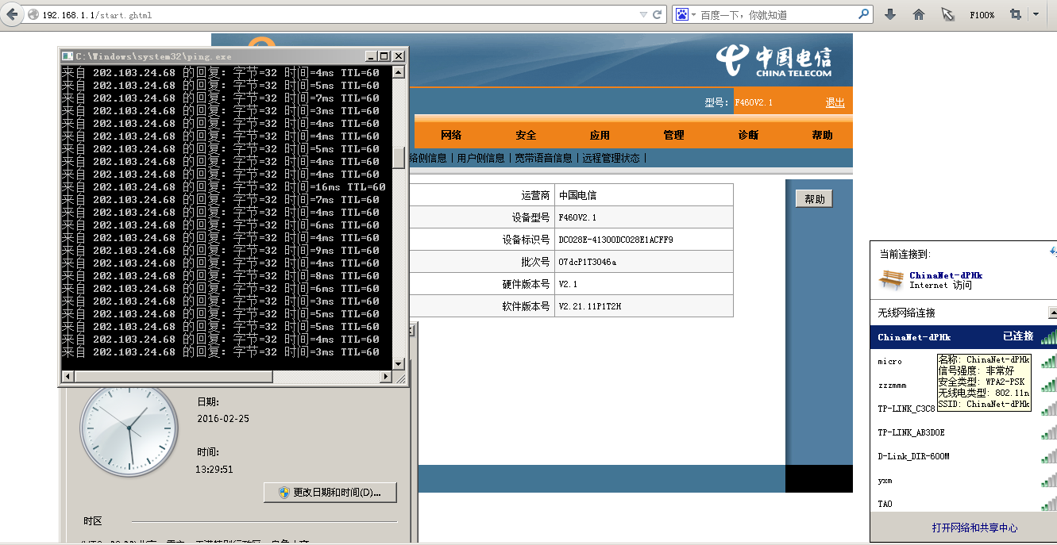Collapse 无线网络连接 section arrow
The width and height of the screenshot is (1057, 545).
(1053, 313)
